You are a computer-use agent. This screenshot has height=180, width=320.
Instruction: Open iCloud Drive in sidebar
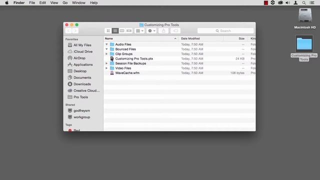(x=83, y=51)
